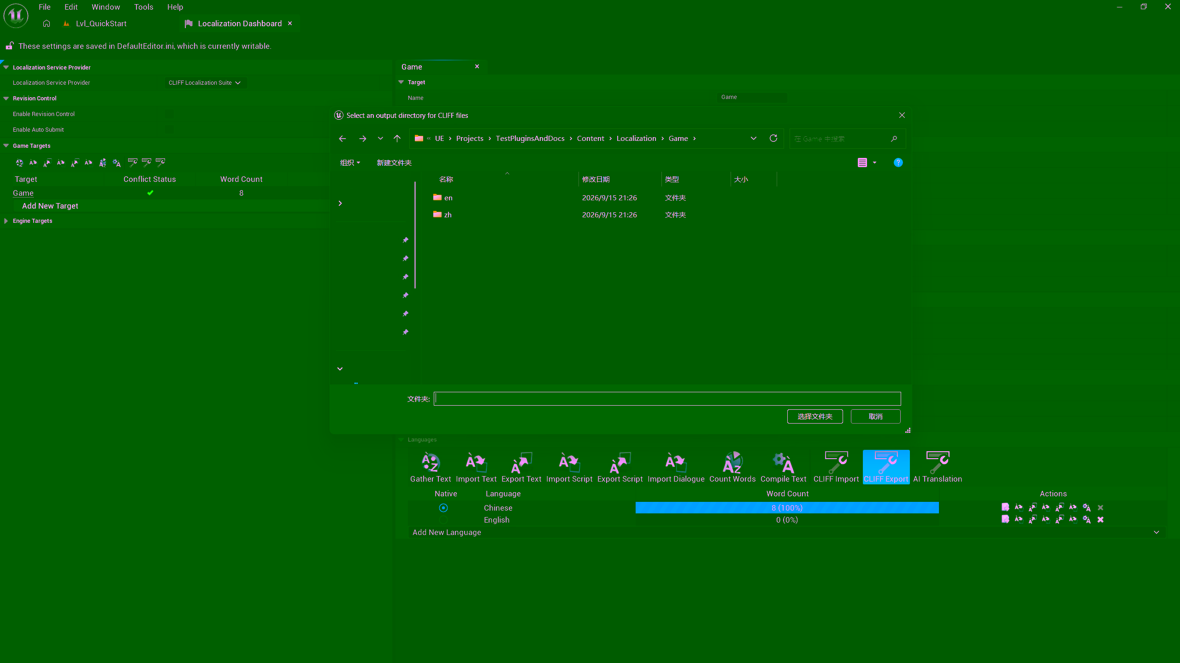Go up one folder level in the dialog

pyautogui.click(x=397, y=139)
